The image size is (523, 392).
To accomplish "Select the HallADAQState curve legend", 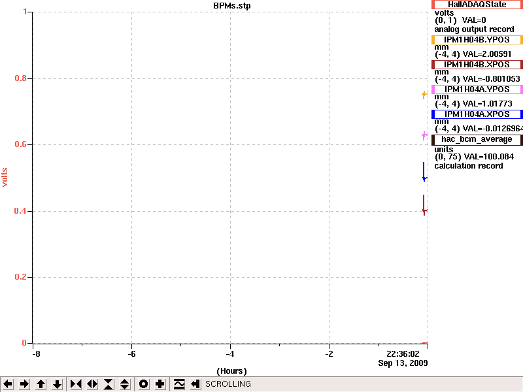I will pos(477,5).
